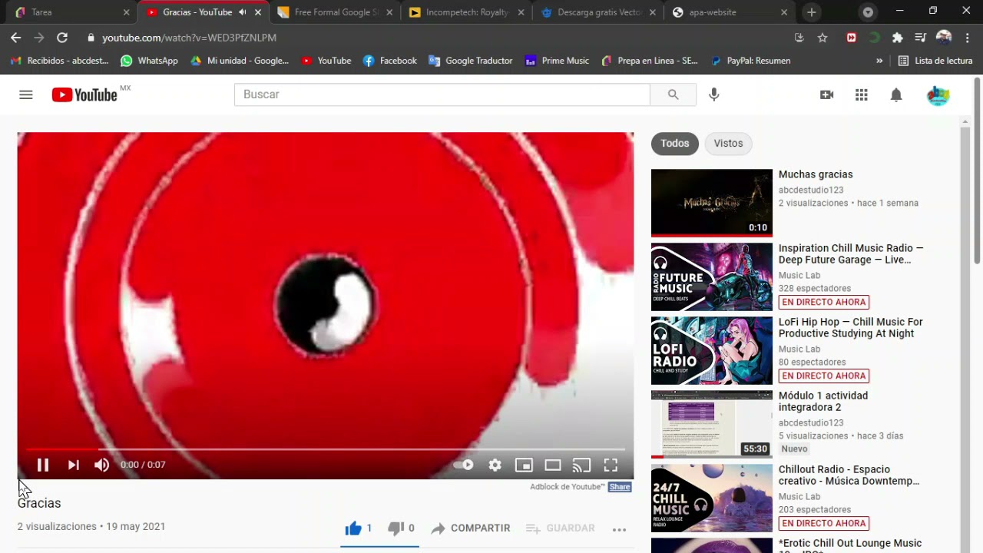Click the red fast-forward extension icon

[851, 38]
